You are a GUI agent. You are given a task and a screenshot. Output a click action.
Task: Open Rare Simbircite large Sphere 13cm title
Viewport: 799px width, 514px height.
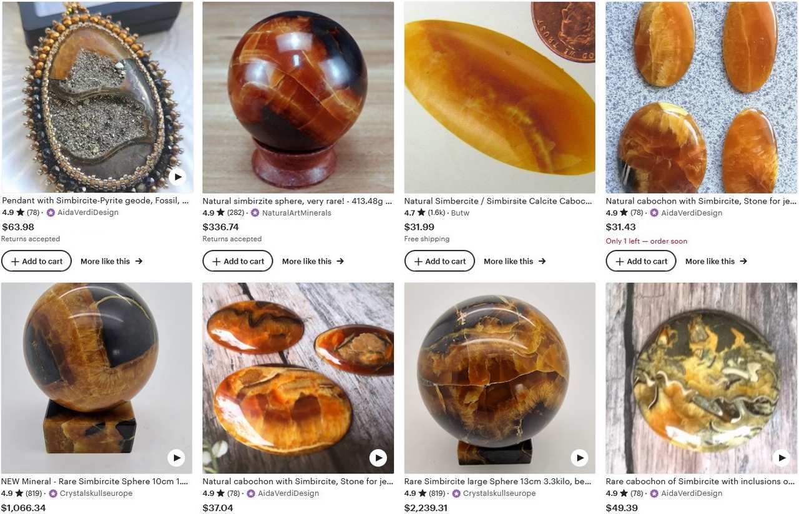[498, 482]
